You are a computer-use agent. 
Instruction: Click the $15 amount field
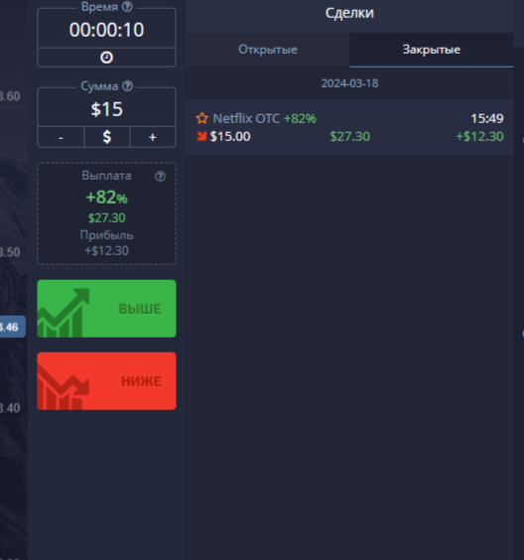tap(106, 109)
